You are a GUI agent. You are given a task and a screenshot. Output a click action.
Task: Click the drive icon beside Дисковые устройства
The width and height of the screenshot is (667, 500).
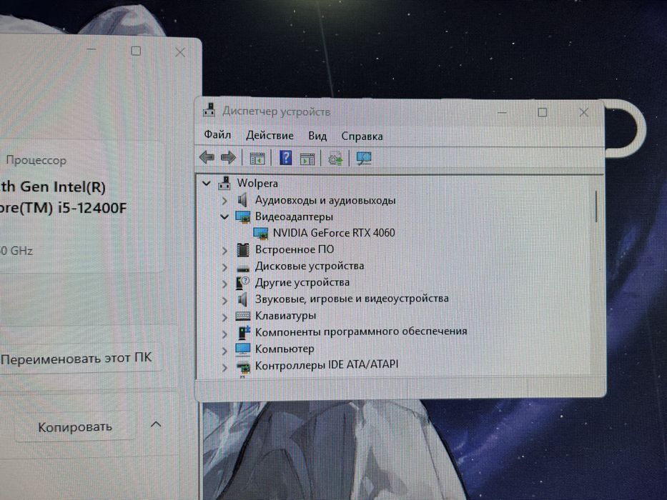pos(243,268)
